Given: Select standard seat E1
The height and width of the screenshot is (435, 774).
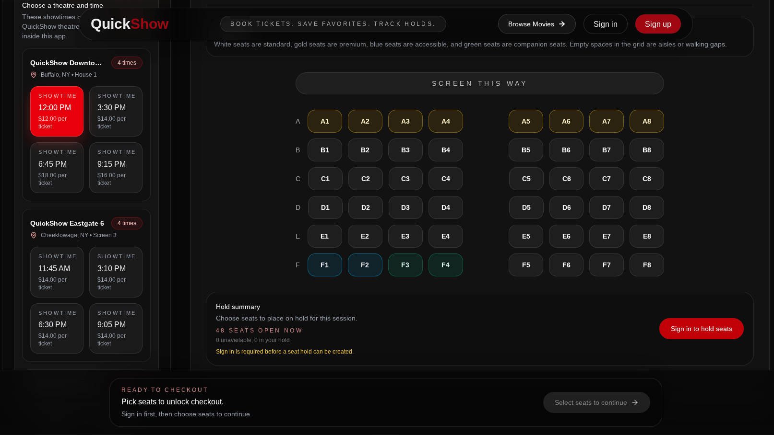Looking at the screenshot, I should [x=325, y=236].
